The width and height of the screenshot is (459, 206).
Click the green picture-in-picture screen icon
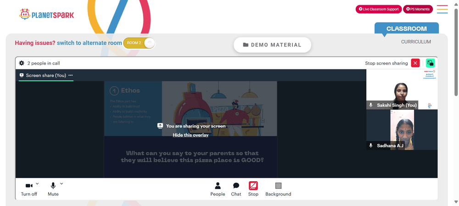[x=430, y=63]
